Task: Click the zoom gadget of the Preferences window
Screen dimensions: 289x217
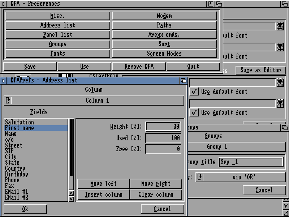Action: 211,4
